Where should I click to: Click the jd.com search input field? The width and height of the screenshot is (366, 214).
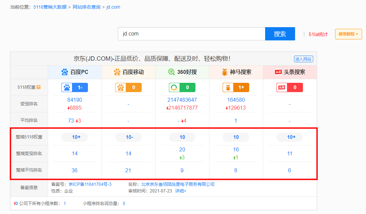click(x=192, y=34)
